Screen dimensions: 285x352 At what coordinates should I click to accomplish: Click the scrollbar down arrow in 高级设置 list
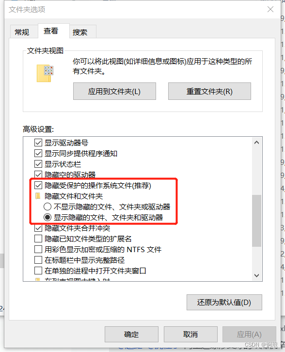pyautogui.click(x=257, y=275)
